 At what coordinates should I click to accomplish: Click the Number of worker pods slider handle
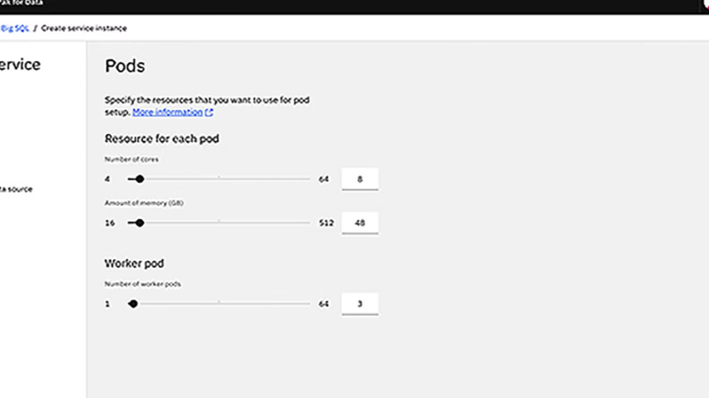pos(133,304)
